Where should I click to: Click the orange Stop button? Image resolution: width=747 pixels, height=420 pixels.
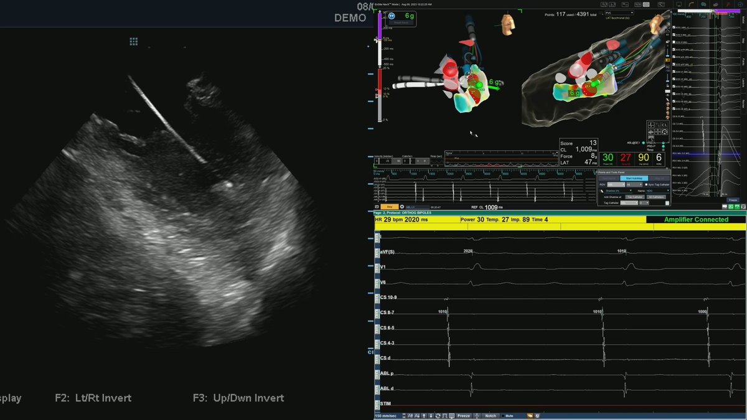pos(390,207)
